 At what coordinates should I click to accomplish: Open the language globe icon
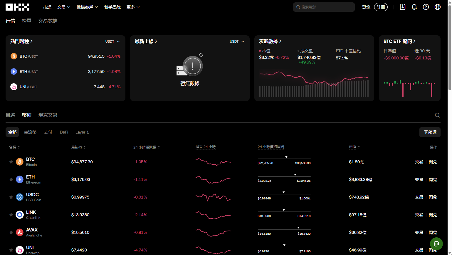[x=437, y=7]
